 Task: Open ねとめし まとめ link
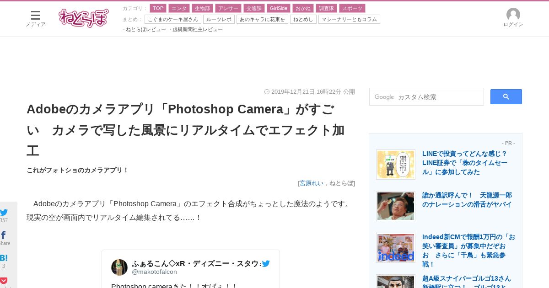[x=303, y=19]
